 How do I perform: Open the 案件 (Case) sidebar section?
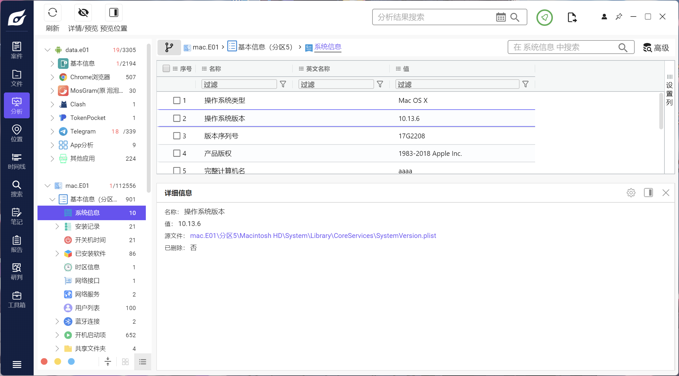17,50
